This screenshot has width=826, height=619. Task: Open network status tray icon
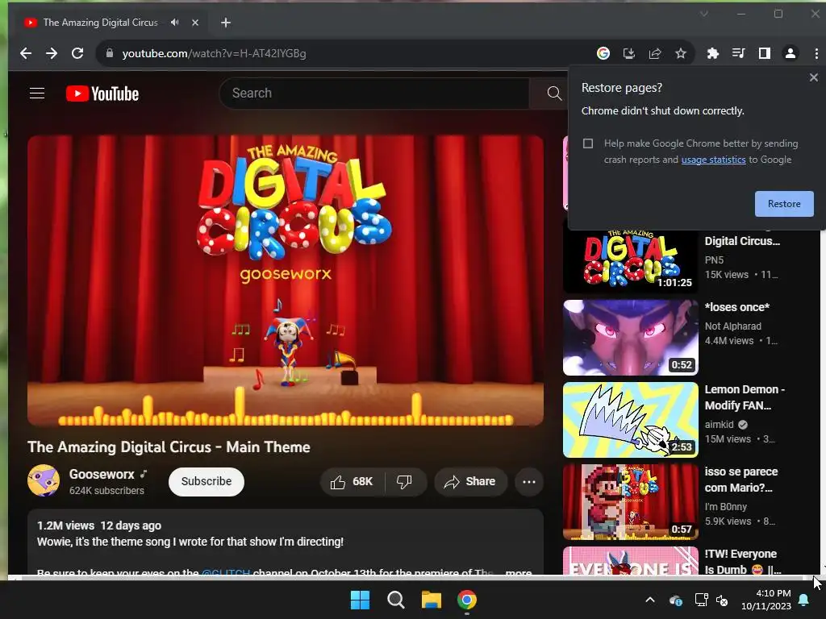pos(701,600)
